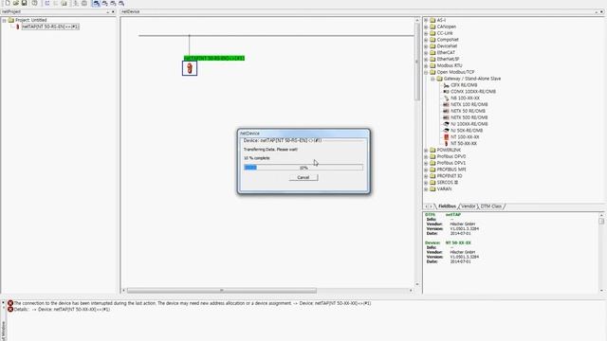
Task: Switch to the Vendor tab
Action: click(x=468, y=206)
